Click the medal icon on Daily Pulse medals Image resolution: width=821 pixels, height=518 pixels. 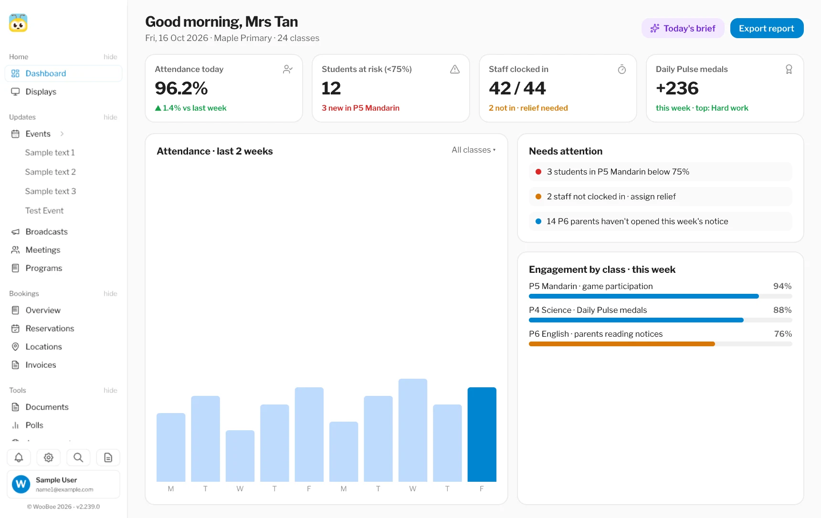(x=789, y=69)
